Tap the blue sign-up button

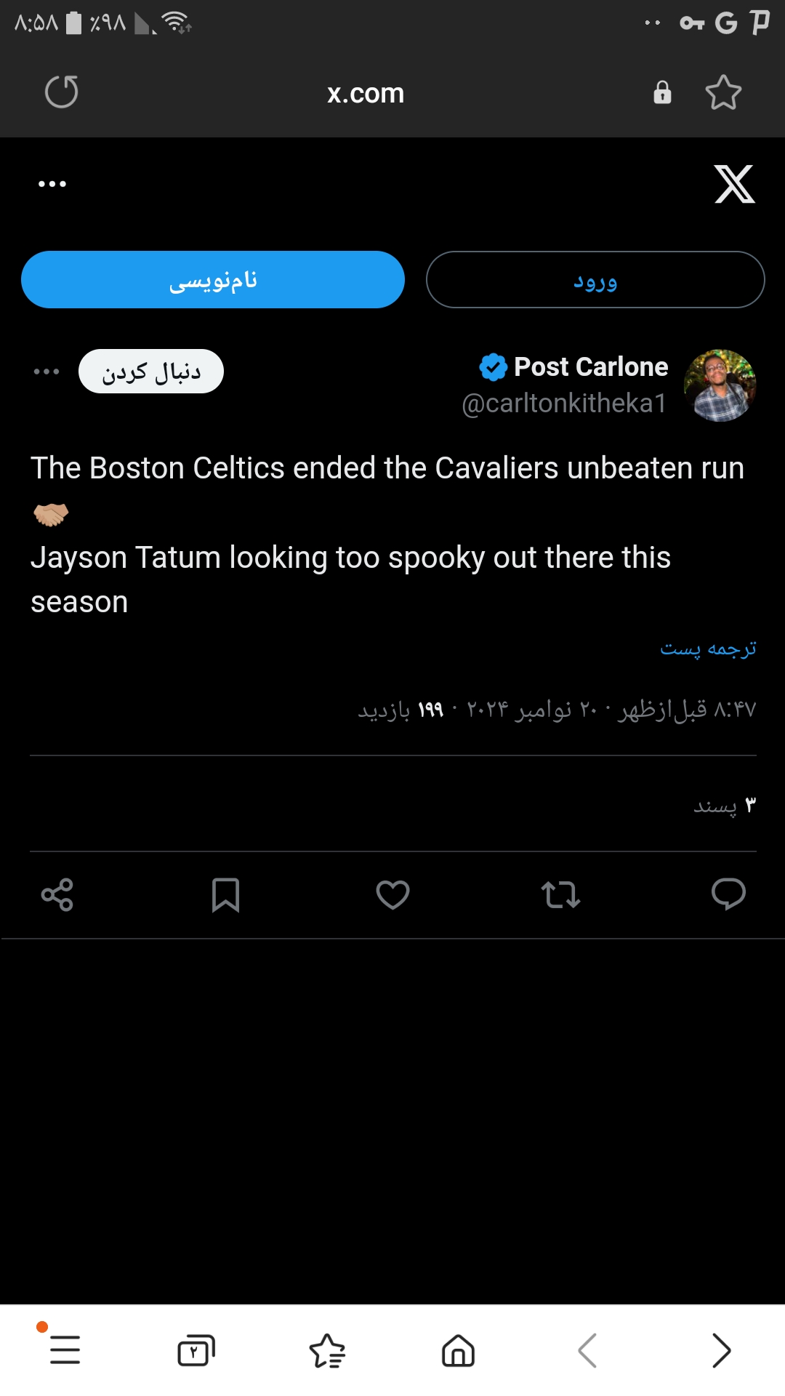(213, 280)
